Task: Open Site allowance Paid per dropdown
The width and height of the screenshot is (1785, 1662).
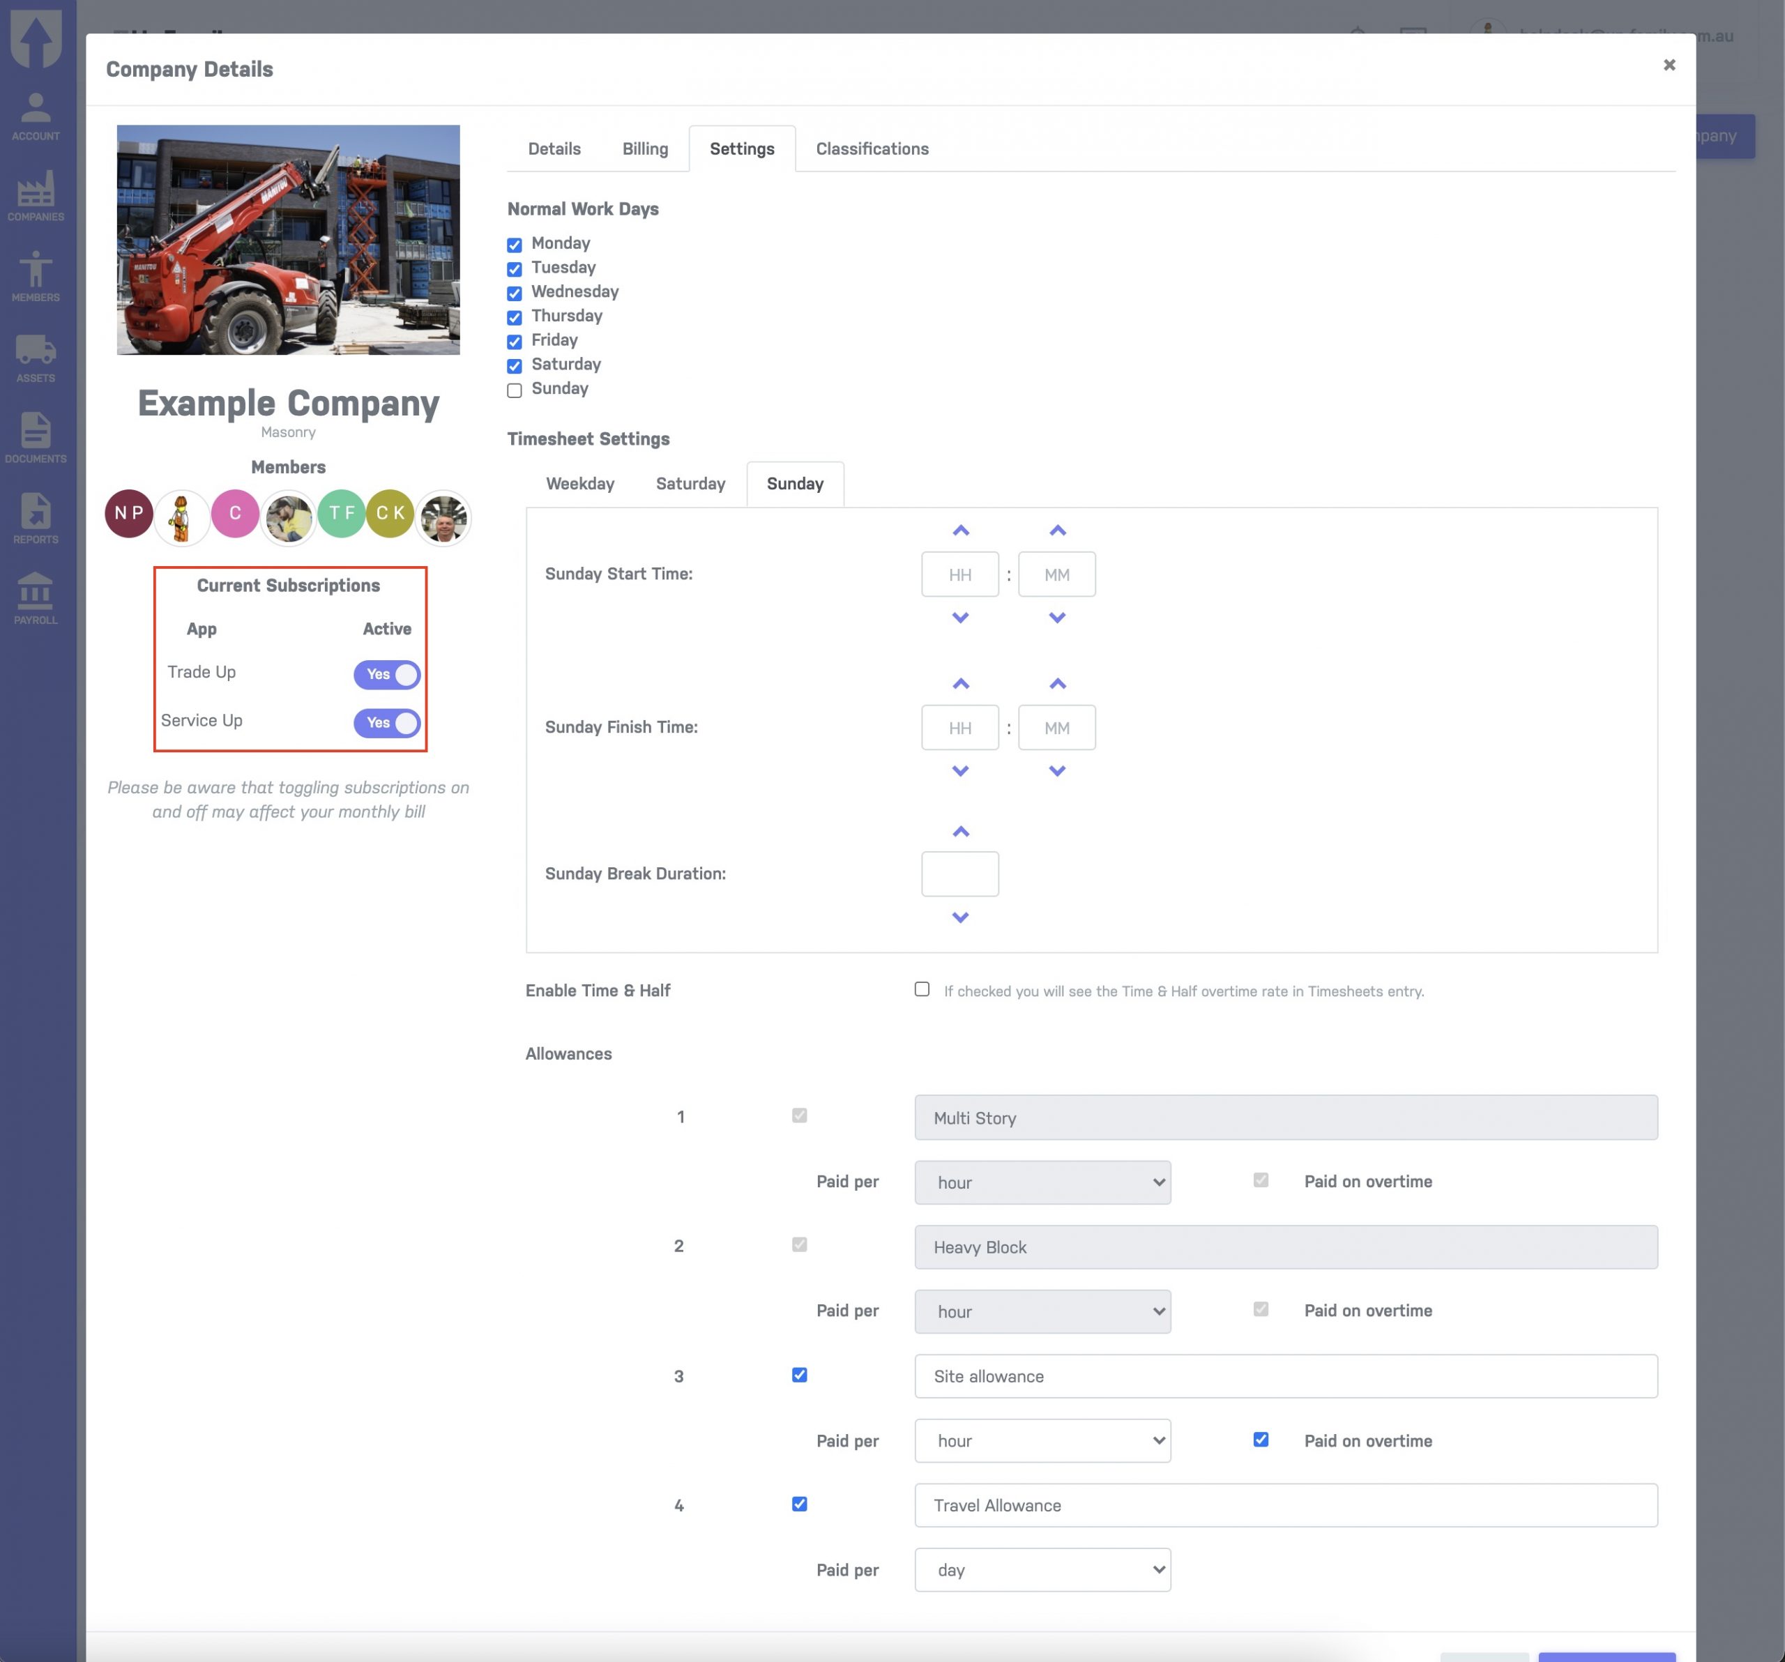Action: click(1042, 1440)
